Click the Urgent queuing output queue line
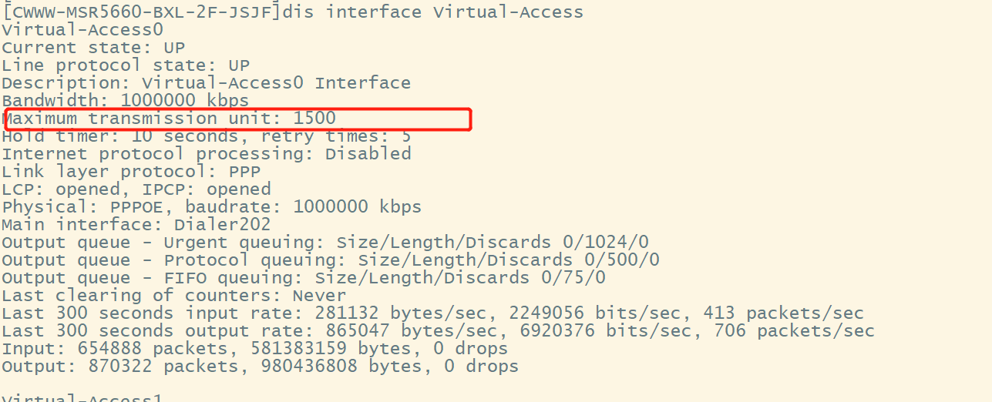Screen dimensions: 992x402 pyautogui.click(x=325, y=243)
